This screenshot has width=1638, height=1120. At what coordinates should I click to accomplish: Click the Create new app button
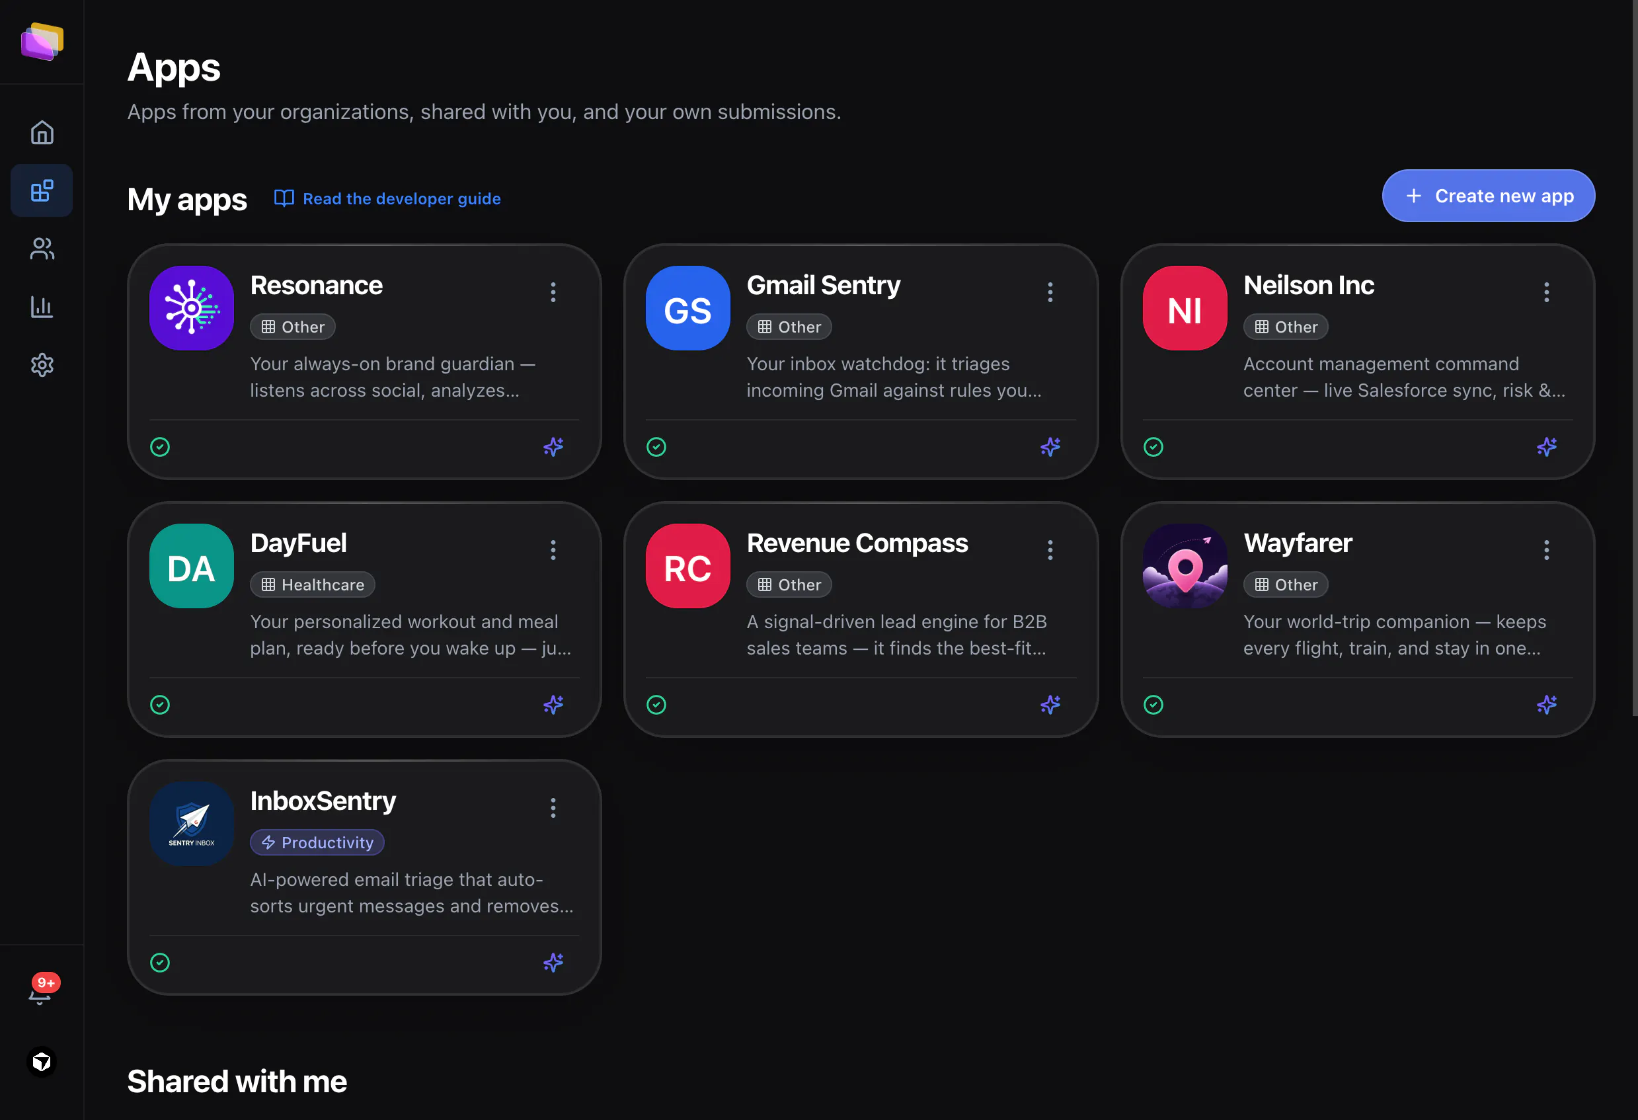[1488, 196]
